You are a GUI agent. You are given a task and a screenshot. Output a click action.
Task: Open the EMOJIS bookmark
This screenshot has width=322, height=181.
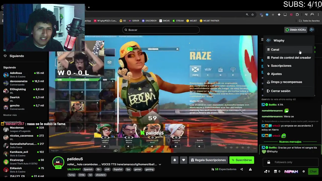coord(165,21)
